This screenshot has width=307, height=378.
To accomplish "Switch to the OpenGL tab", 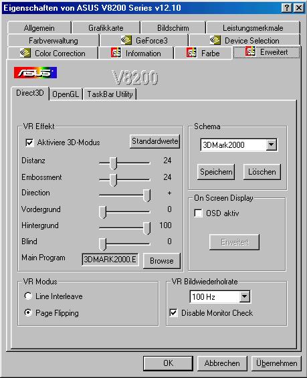I will coord(66,94).
